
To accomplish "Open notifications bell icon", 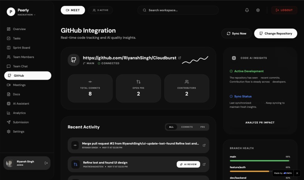I will (x=247, y=10).
